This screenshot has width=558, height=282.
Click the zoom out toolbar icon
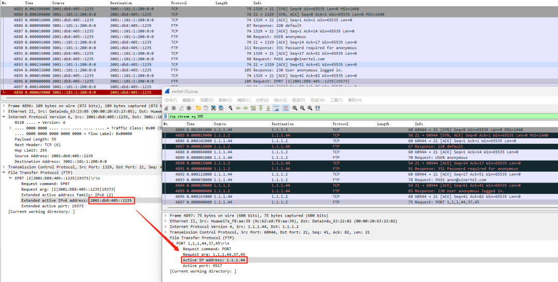[302, 108]
